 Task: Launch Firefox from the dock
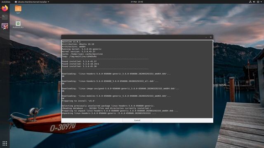coord(5,8)
